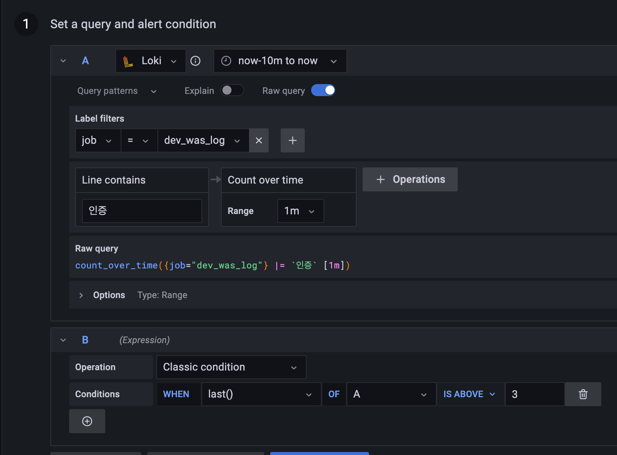Viewport: 617px width, 455px height.
Task: Focus the Line contains text field
Action: [x=142, y=211]
